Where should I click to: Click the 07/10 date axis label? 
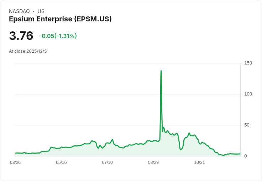107,162
